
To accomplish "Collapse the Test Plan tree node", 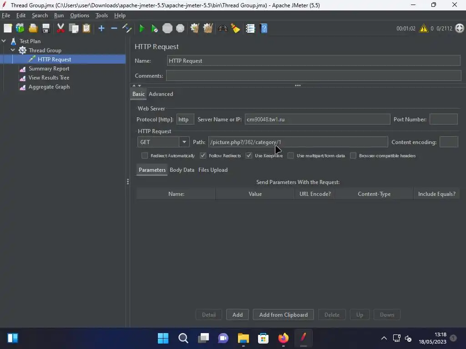I will 4,41.
